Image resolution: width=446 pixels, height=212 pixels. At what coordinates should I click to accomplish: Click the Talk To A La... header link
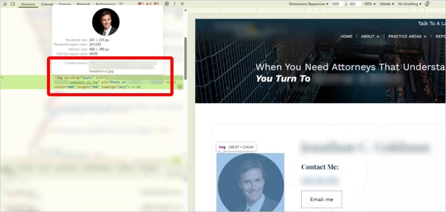pyautogui.click(x=432, y=23)
